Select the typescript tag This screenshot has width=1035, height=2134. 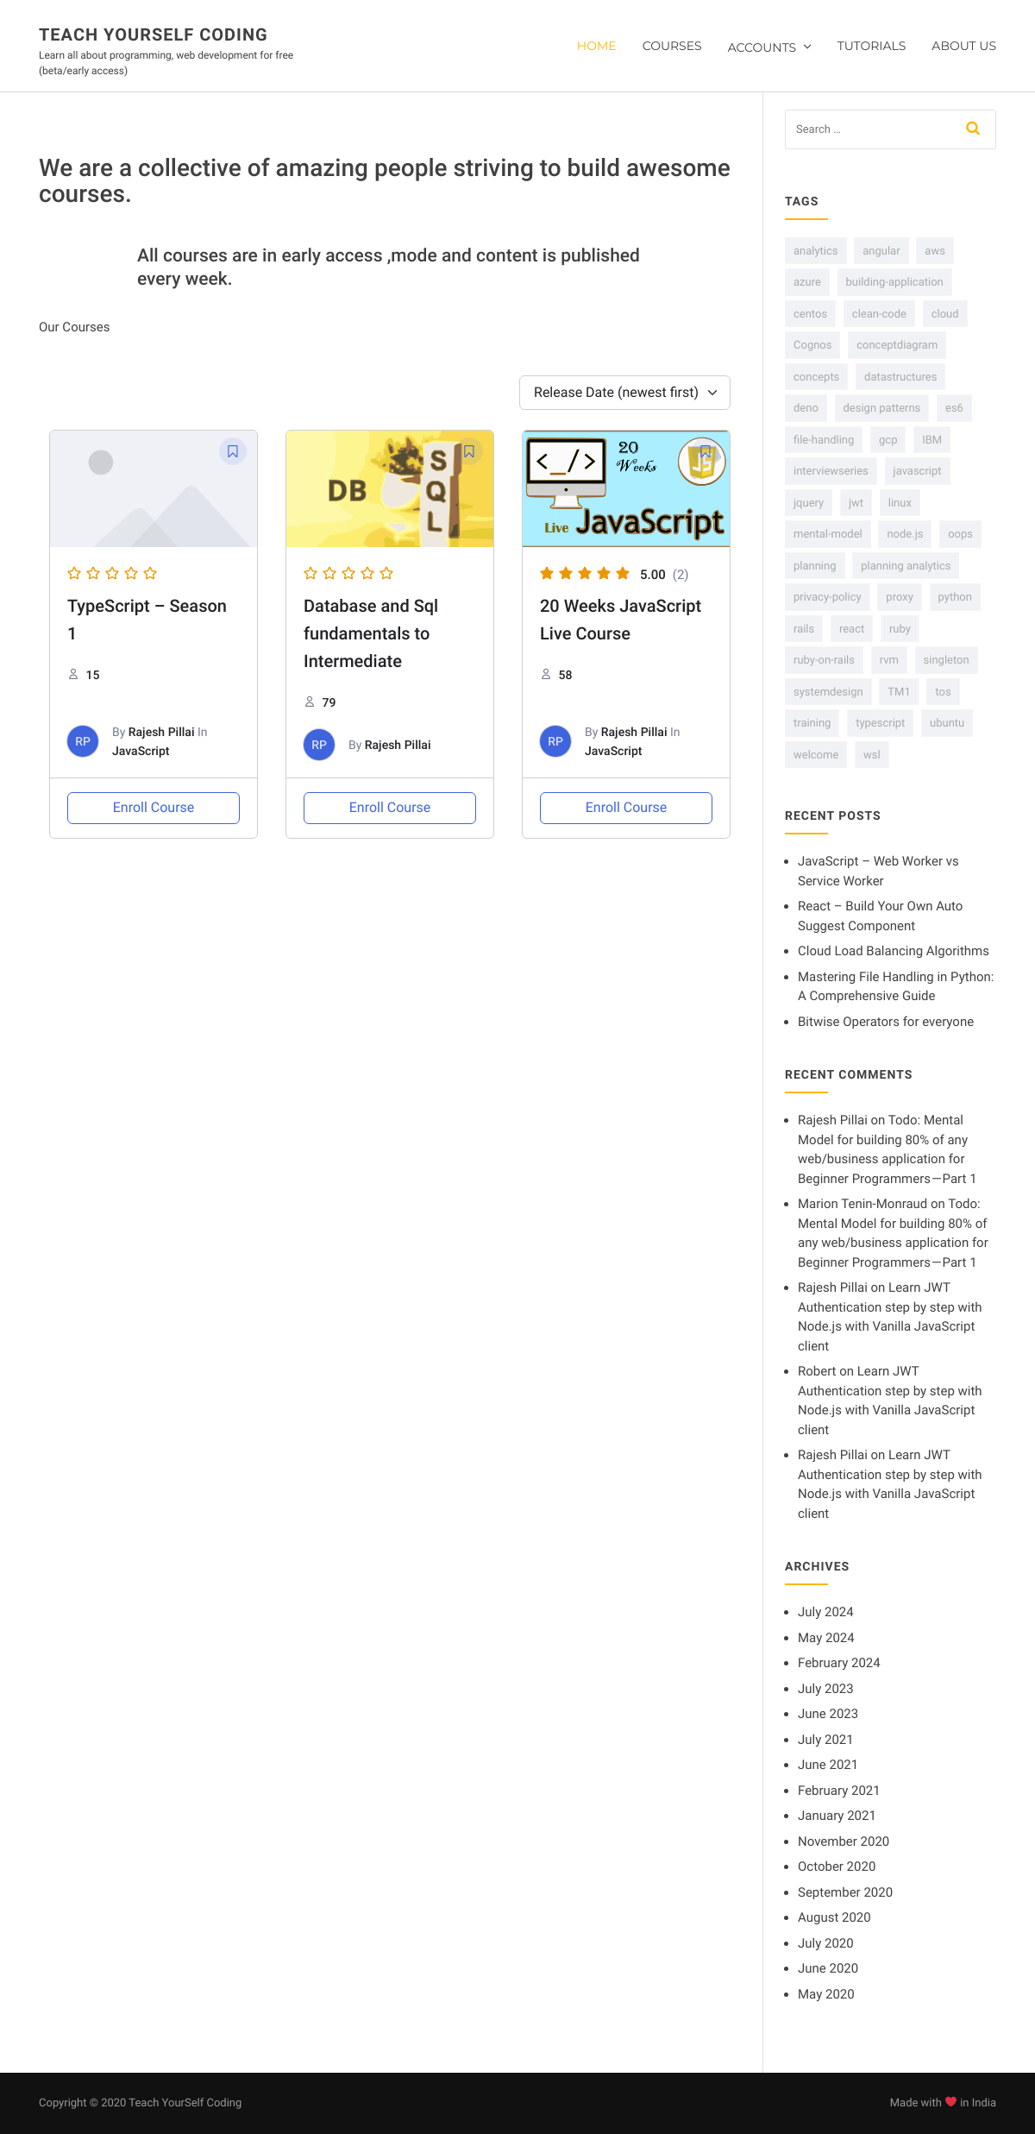(880, 723)
